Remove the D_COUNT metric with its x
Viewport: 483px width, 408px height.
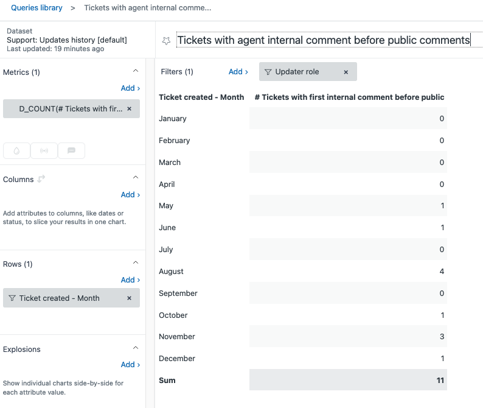pos(129,109)
